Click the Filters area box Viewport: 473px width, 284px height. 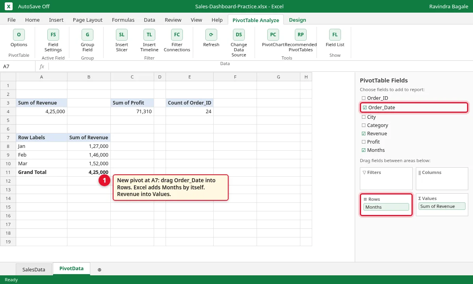pos(386,179)
